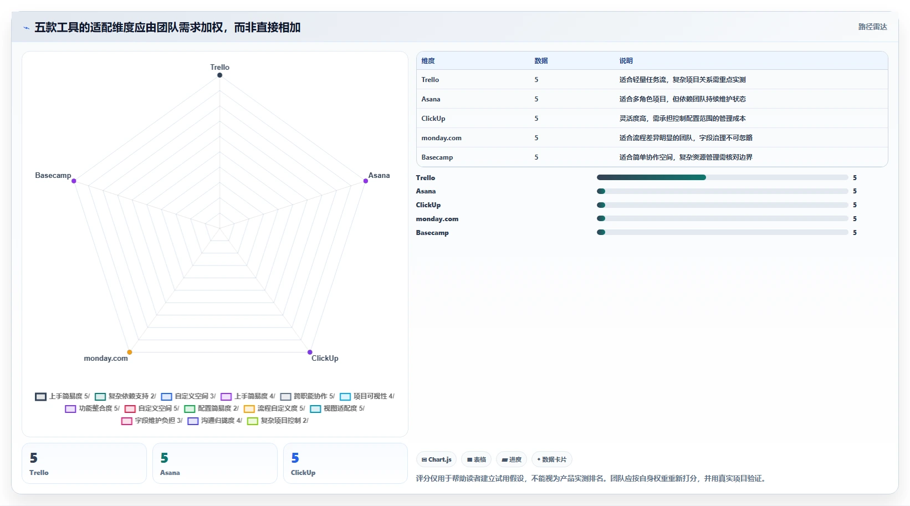
Task: Hide the 复杂依赖支持 2/ legend dataset
Action: click(x=125, y=396)
